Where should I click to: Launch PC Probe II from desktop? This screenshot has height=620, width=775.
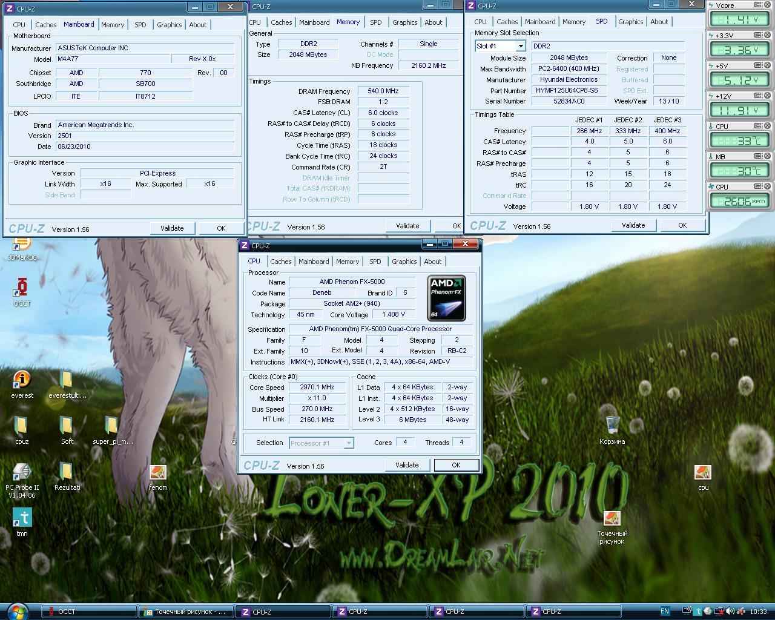pos(22,478)
